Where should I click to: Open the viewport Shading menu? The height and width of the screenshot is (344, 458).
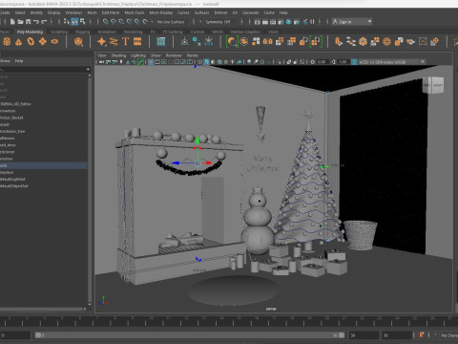click(118, 55)
